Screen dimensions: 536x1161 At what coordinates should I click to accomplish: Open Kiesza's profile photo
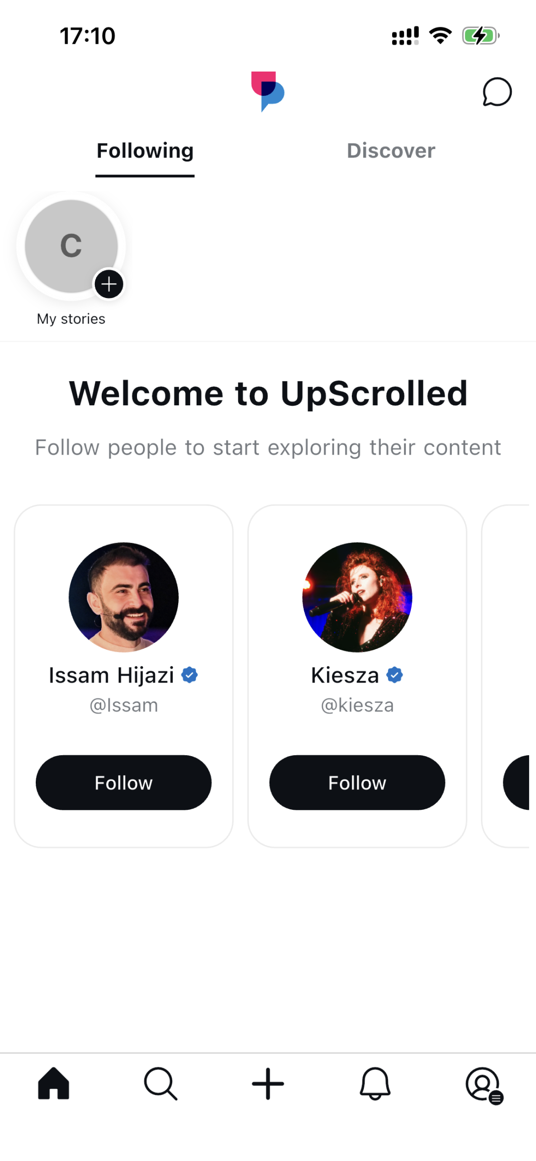tap(357, 597)
